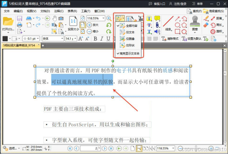Click the Print icon
Image resolution: width=228 pixels, height=154 pixels.
point(19,25)
